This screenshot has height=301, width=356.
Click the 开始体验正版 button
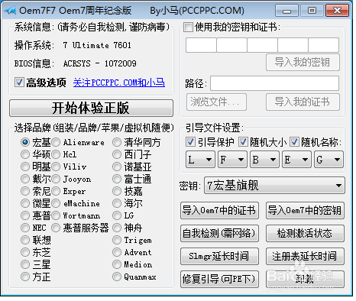(x=91, y=108)
